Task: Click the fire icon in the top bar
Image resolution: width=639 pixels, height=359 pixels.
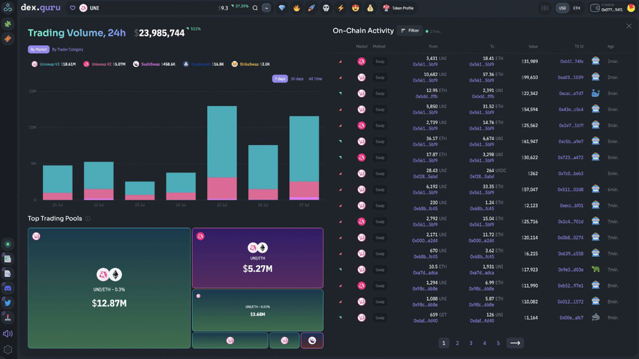Action: click(x=297, y=8)
